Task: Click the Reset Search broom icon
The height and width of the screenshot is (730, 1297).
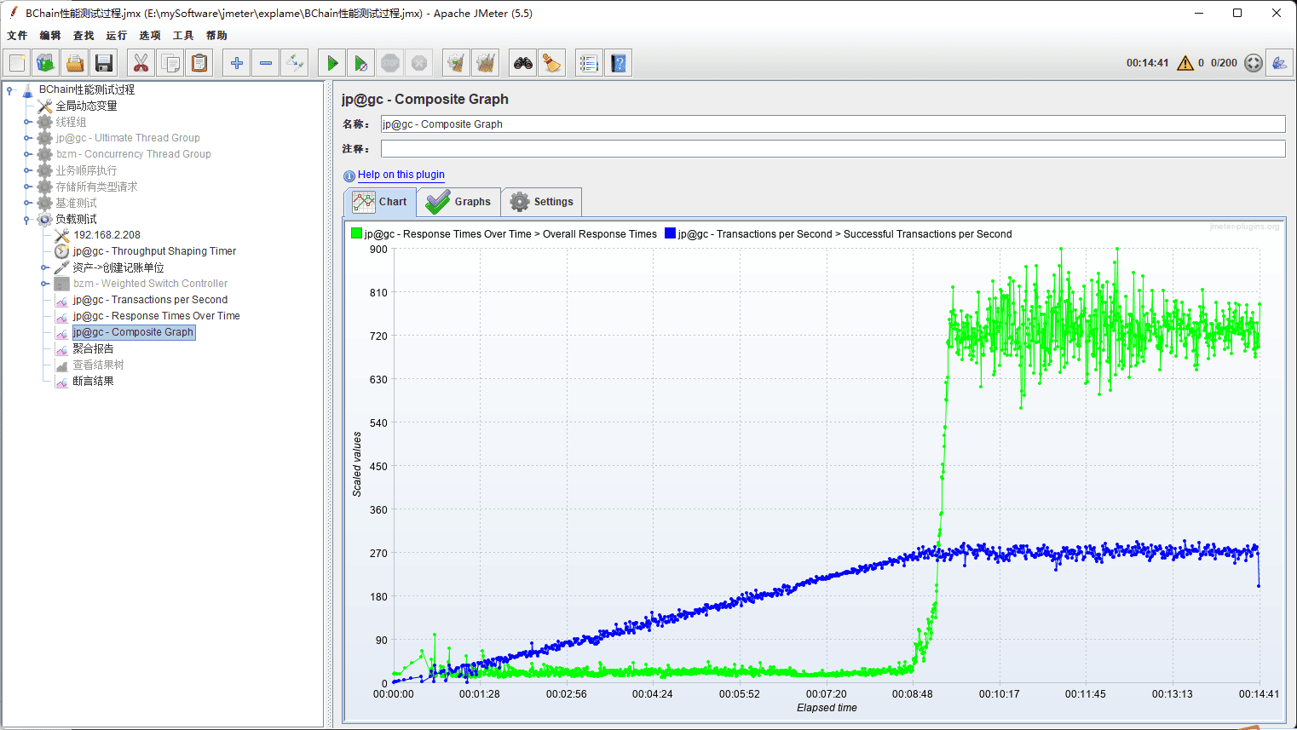Action: point(551,63)
